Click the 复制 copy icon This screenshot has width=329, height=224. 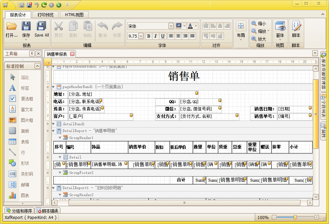click(x=73, y=26)
